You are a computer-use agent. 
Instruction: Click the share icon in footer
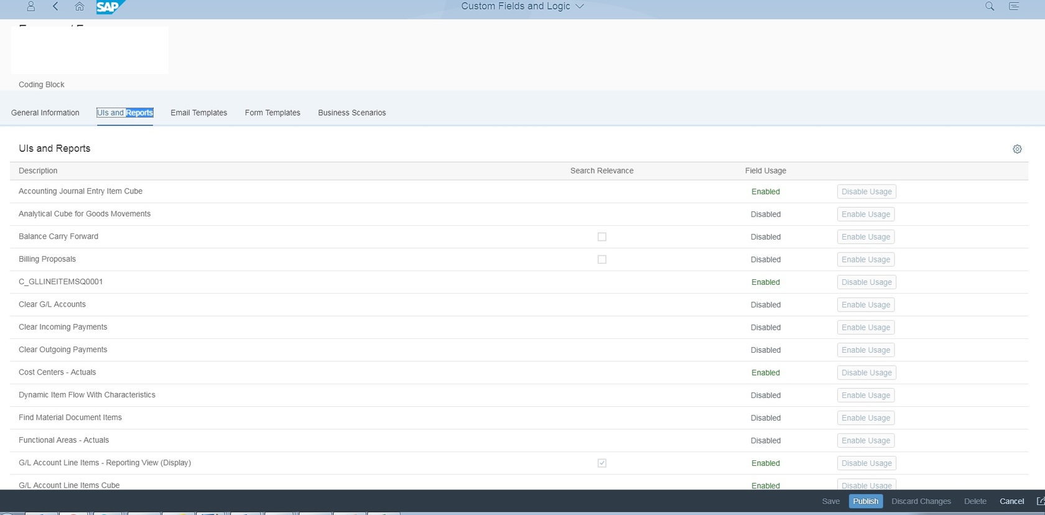coord(1040,501)
